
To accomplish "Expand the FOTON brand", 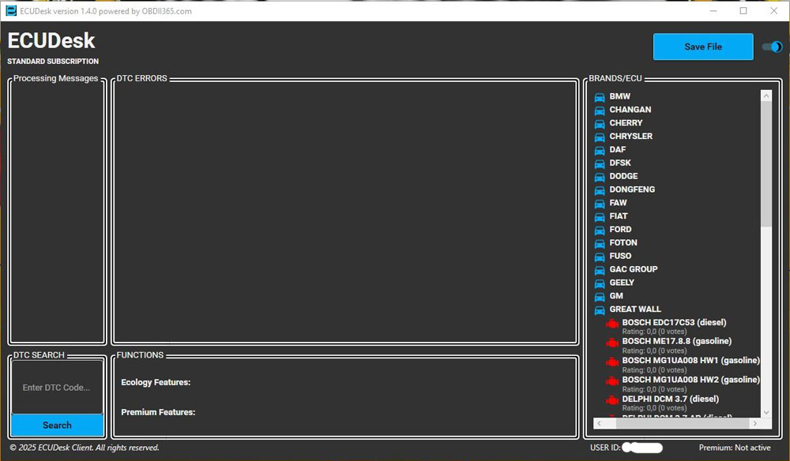I will click(x=623, y=242).
